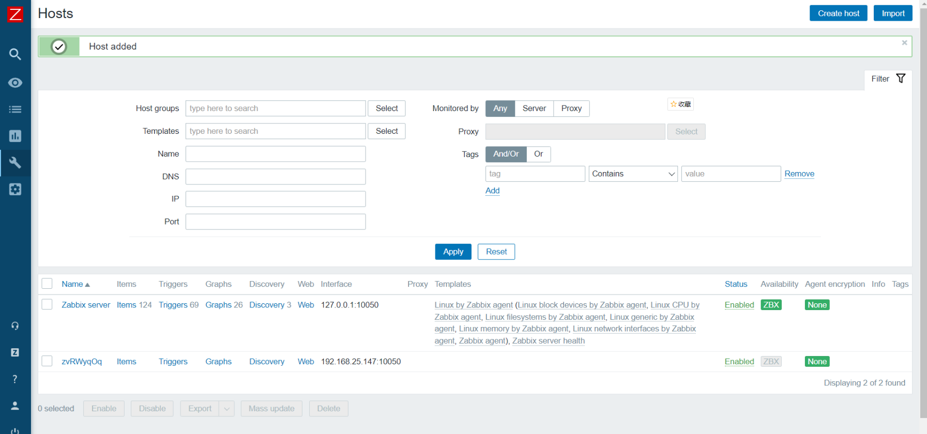Screen dimensions: 927x434
Task: Open the Contains tag operator dropdown
Action: coord(633,174)
